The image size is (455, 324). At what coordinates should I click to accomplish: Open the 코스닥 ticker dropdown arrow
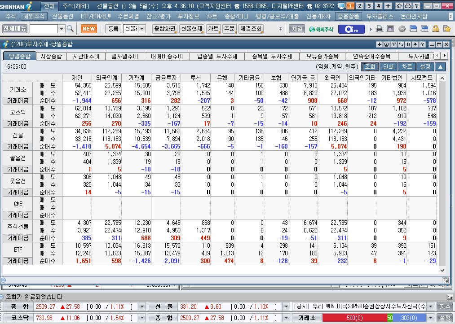click(142, 318)
